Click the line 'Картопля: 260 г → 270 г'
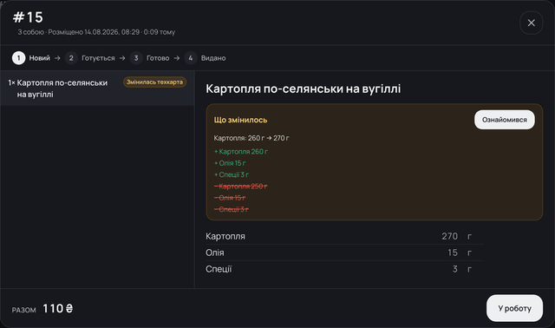Screen dimensions: 555x328 [251, 138]
